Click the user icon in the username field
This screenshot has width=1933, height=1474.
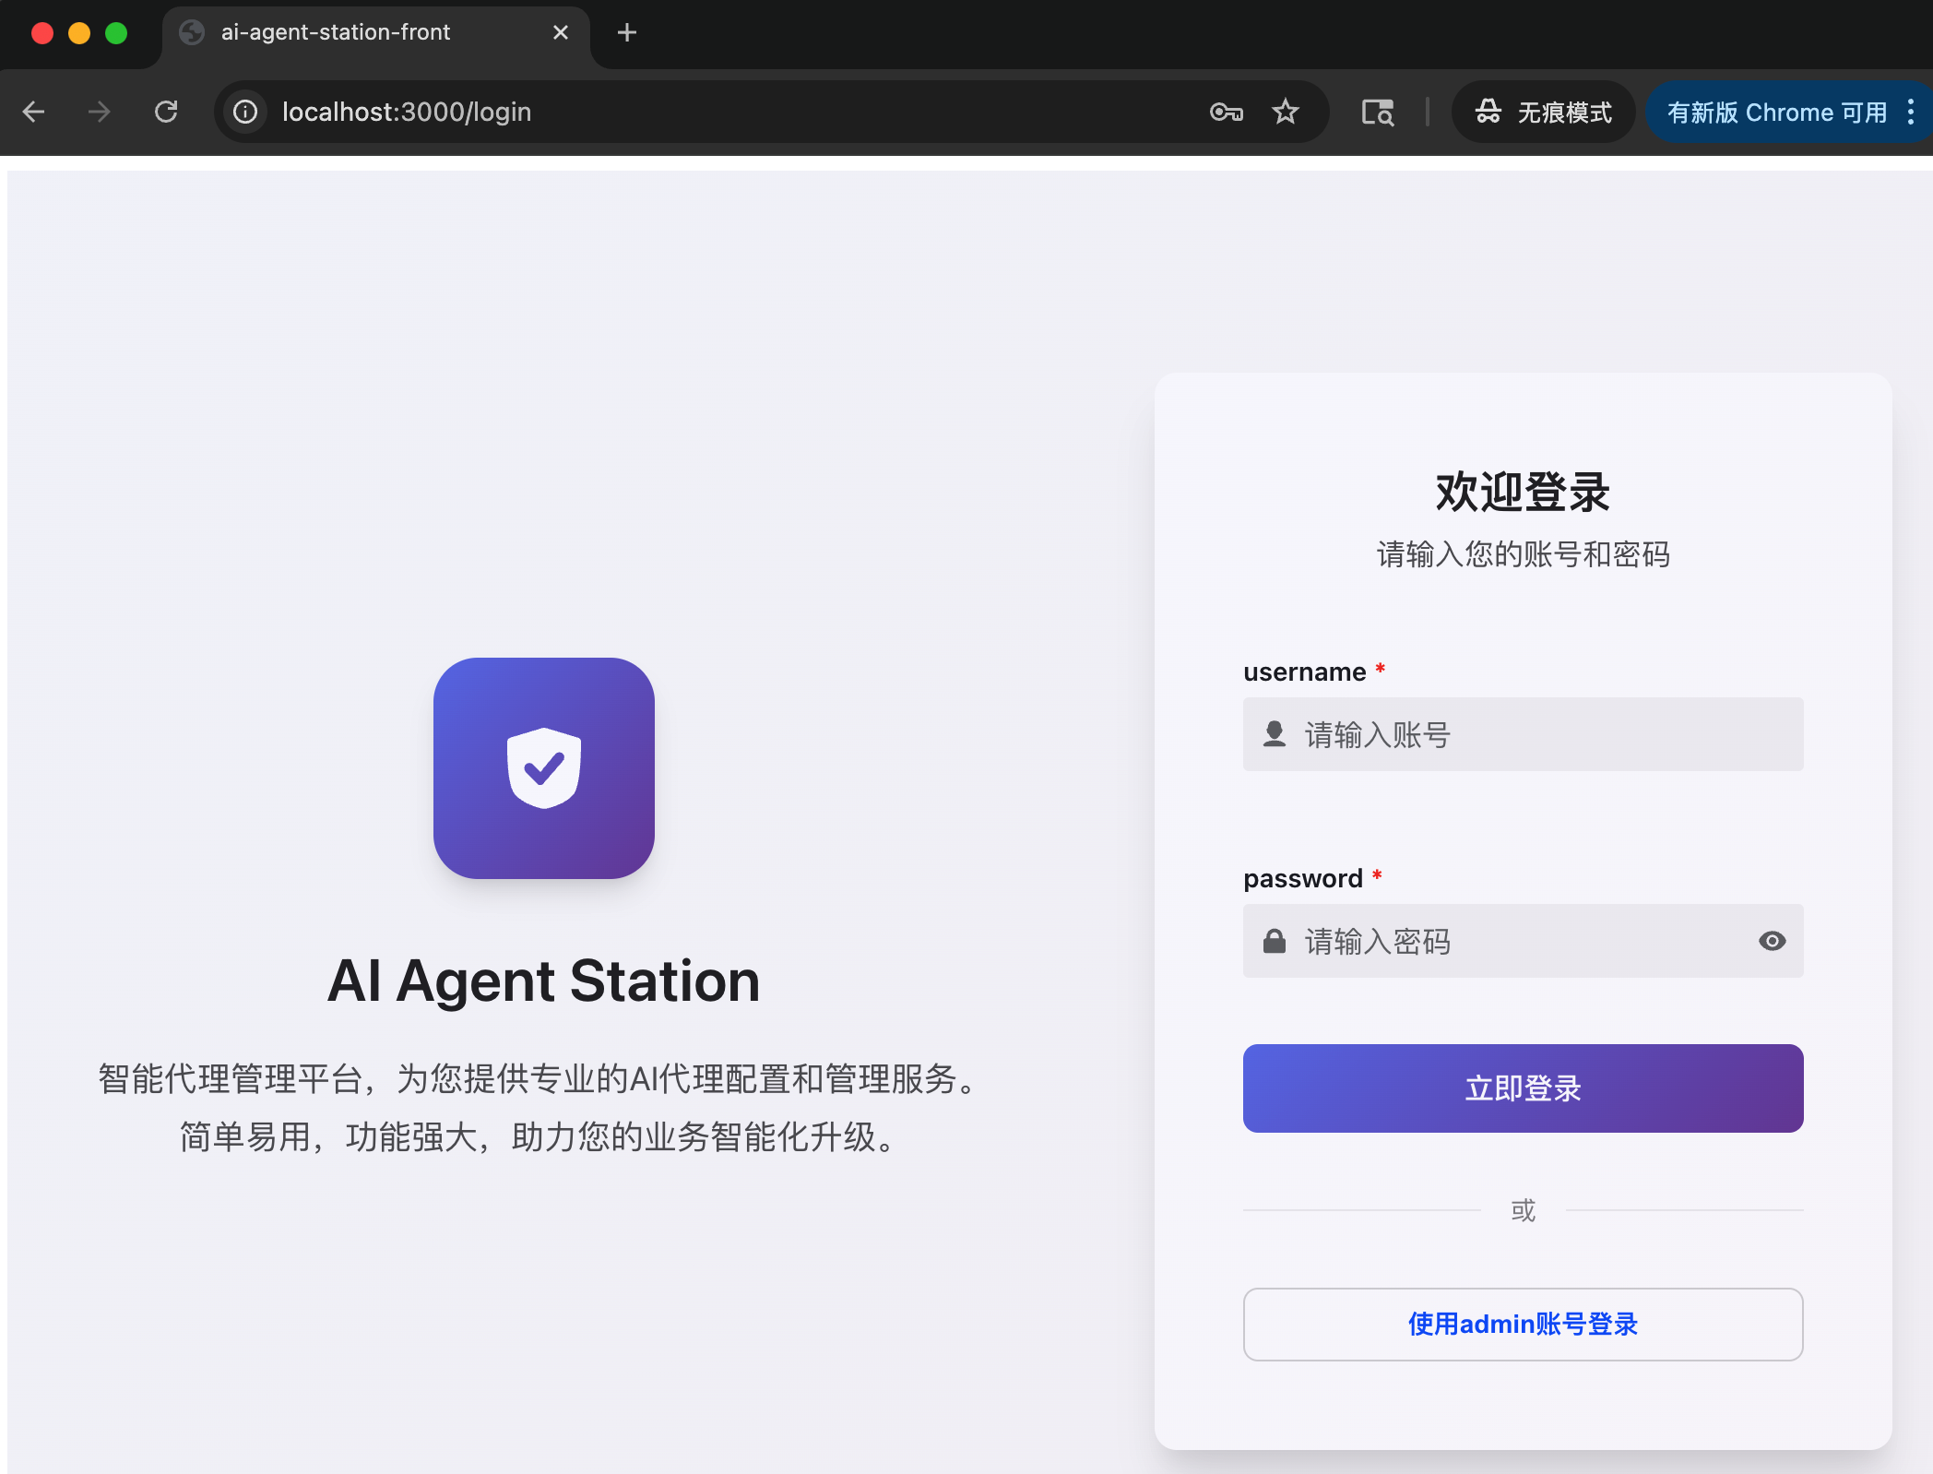pyautogui.click(x=1275, y=734)
